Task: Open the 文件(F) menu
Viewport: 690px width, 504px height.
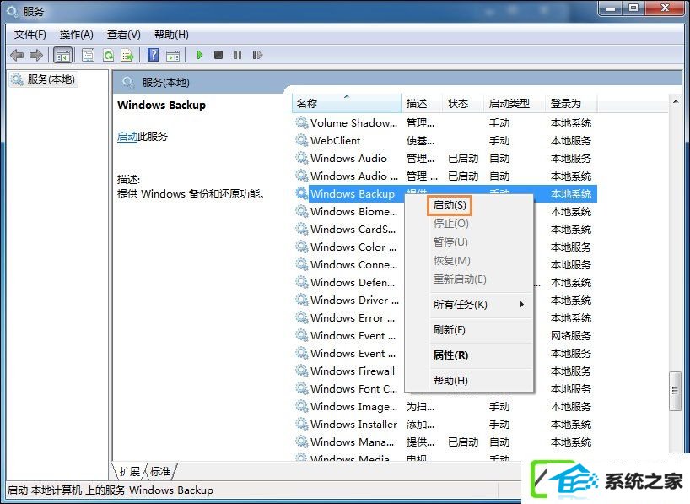Action: [x=30, y=35]
